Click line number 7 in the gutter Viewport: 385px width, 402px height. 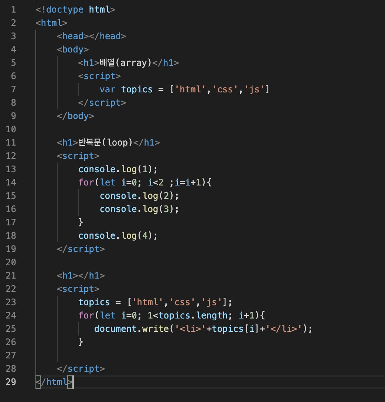pyautogui.click(x=13, y=89)
